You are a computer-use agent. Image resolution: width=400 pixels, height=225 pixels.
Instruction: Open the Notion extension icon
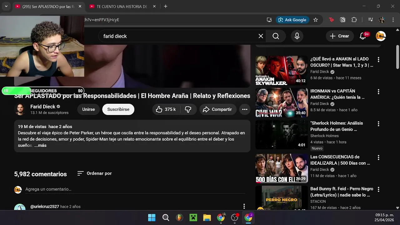point(343,20)
